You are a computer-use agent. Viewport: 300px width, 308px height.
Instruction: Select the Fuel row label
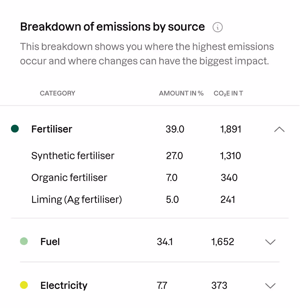coord(50,242)
